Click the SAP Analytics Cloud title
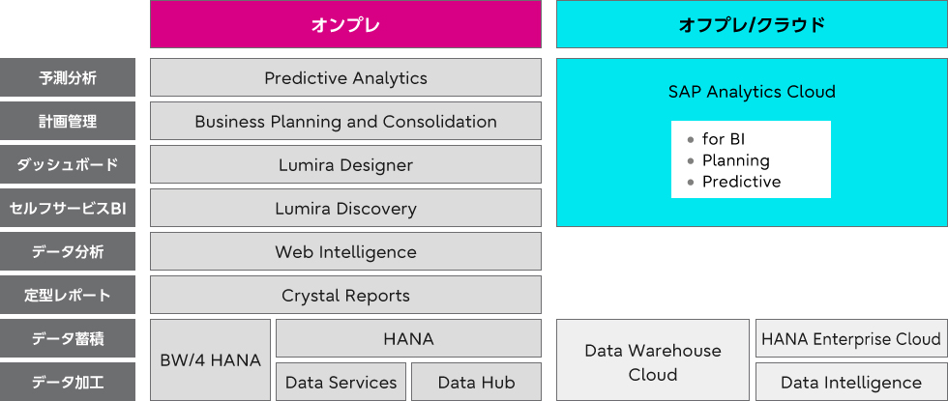 coord(752,92)
